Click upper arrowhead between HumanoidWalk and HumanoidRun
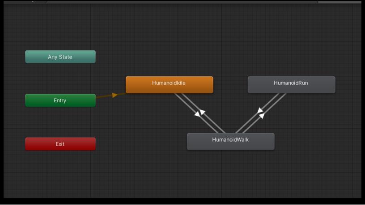Viewport: 365px width, 205px height. [x=260, y=110]
